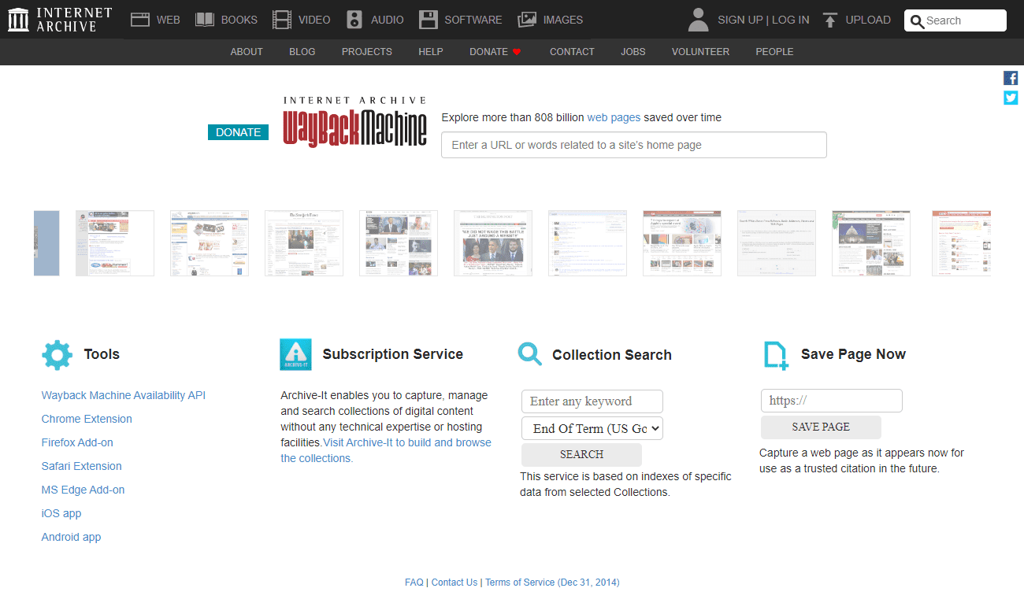Click the Wayback Machine logo
This screenshot has width=1024, height=614.
[x=355, y=121]
